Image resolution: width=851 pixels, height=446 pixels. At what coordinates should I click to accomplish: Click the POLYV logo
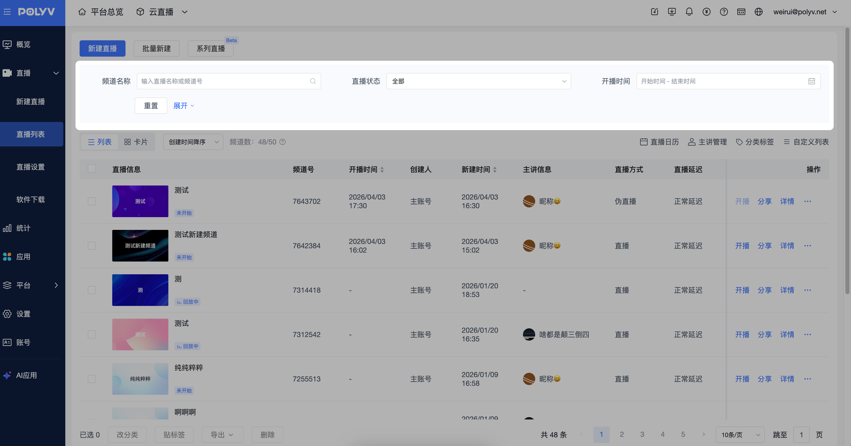pyautogui.click(x=36, y=12)
